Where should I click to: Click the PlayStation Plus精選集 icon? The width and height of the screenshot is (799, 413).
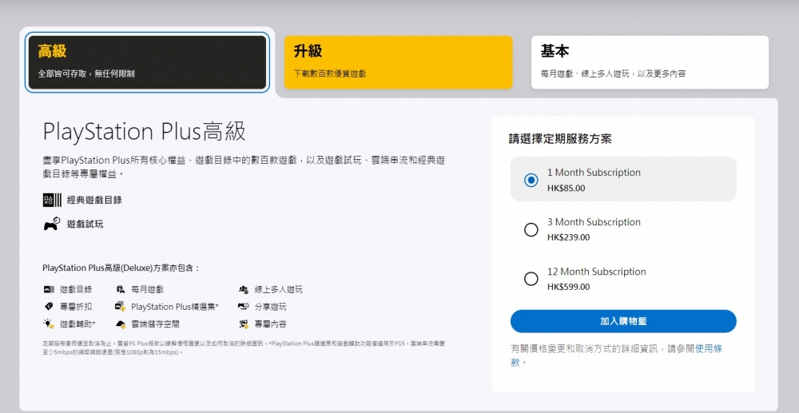(121, 307)
